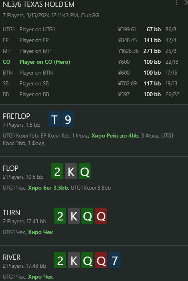The height and width of the screenshot is (281, 188).
Task: Click the TURN section heading
Action: [x=12, y=213]
